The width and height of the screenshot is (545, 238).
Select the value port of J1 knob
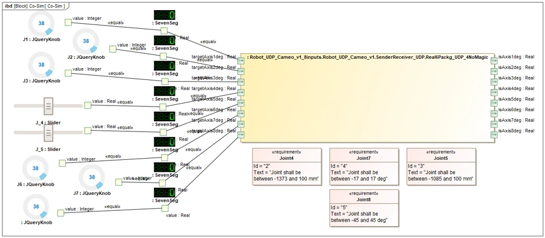coord(68,23)
